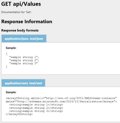Click the Response Information heading

pyautogui.click(x=27, y=21)
